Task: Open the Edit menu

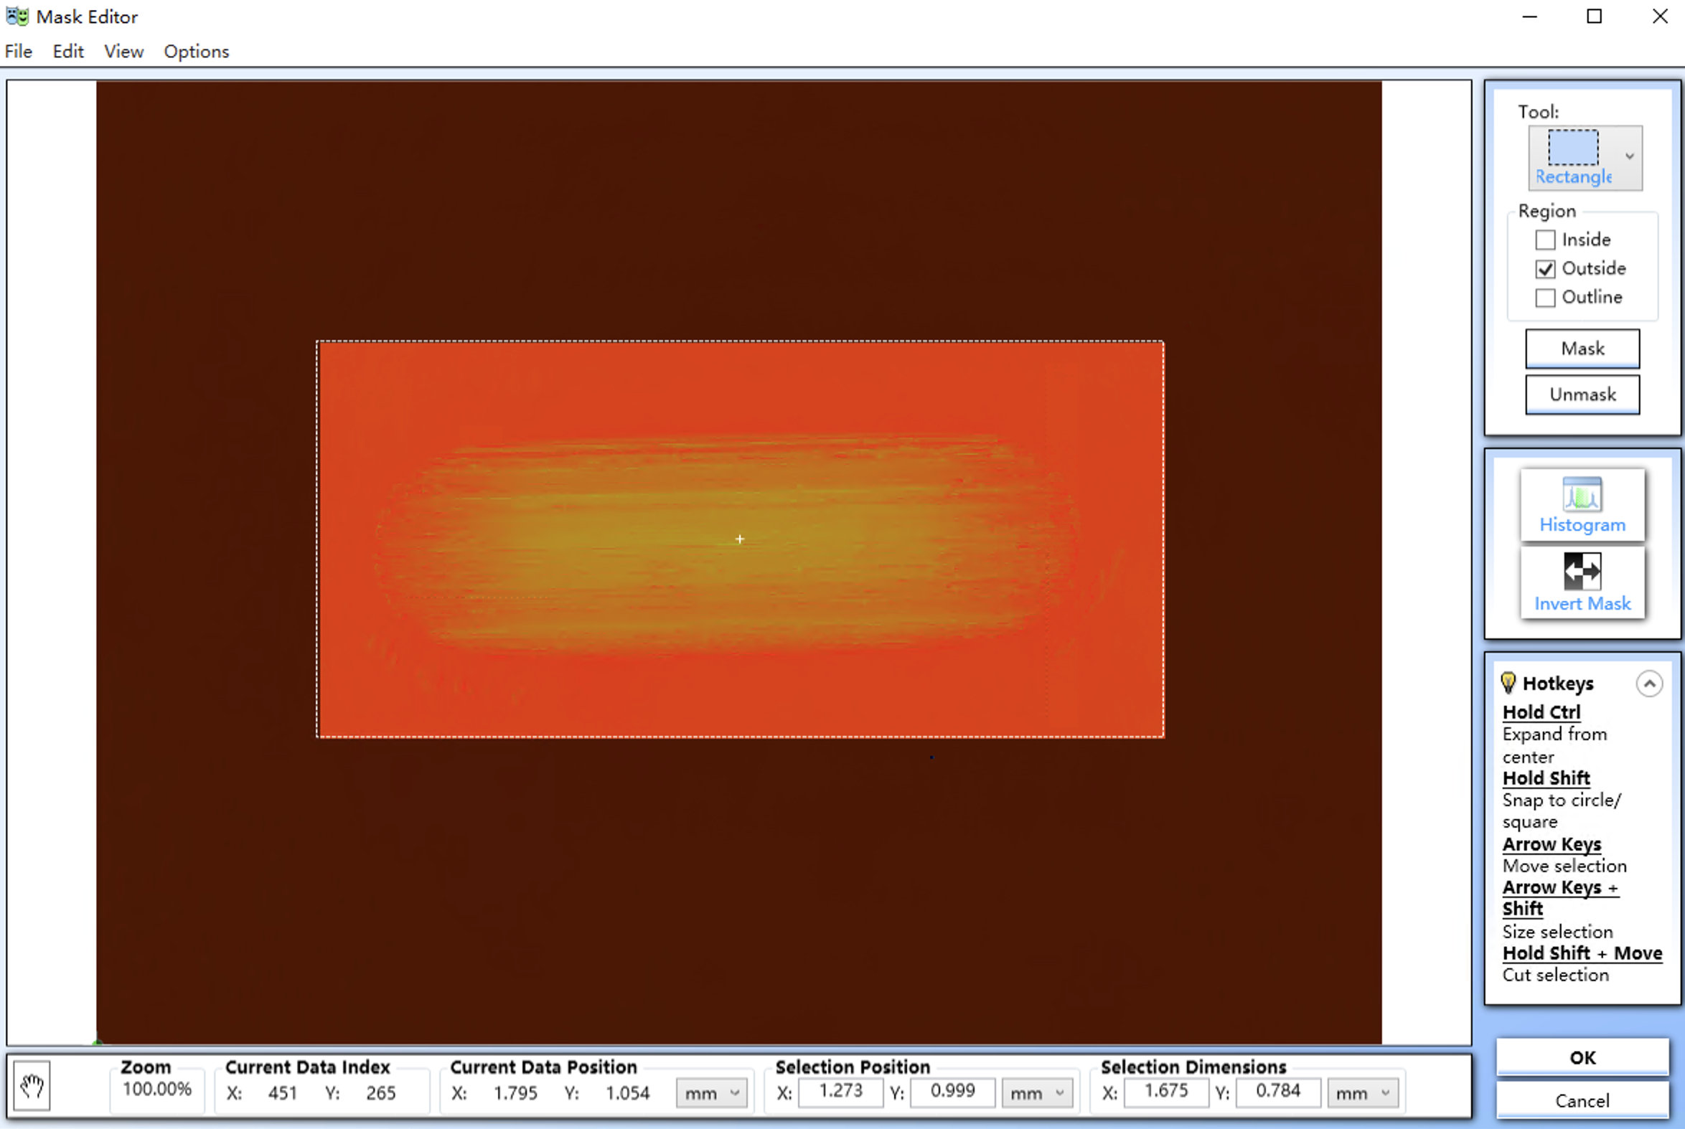Action: 68,52
